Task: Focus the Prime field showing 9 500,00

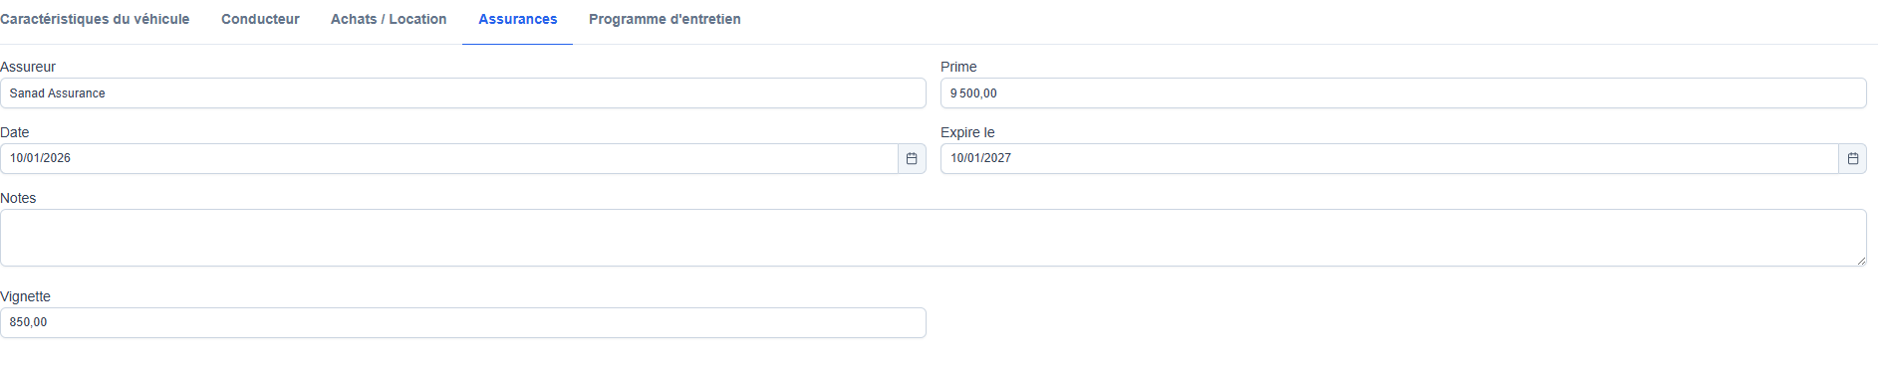Action: click(x=1404, y=93)
